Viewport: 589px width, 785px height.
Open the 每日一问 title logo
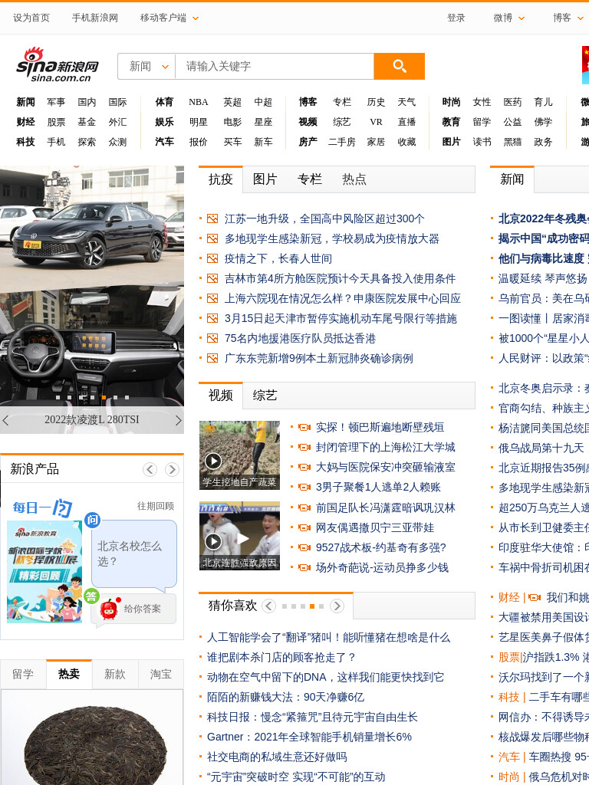pos(43,507)
